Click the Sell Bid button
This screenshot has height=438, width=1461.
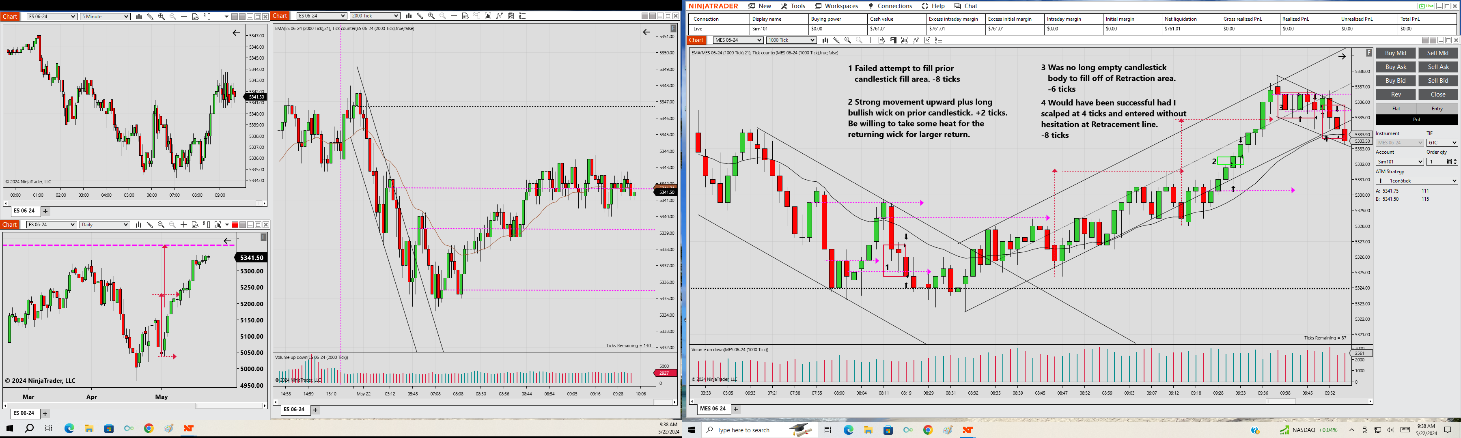tap(1438, 80)
